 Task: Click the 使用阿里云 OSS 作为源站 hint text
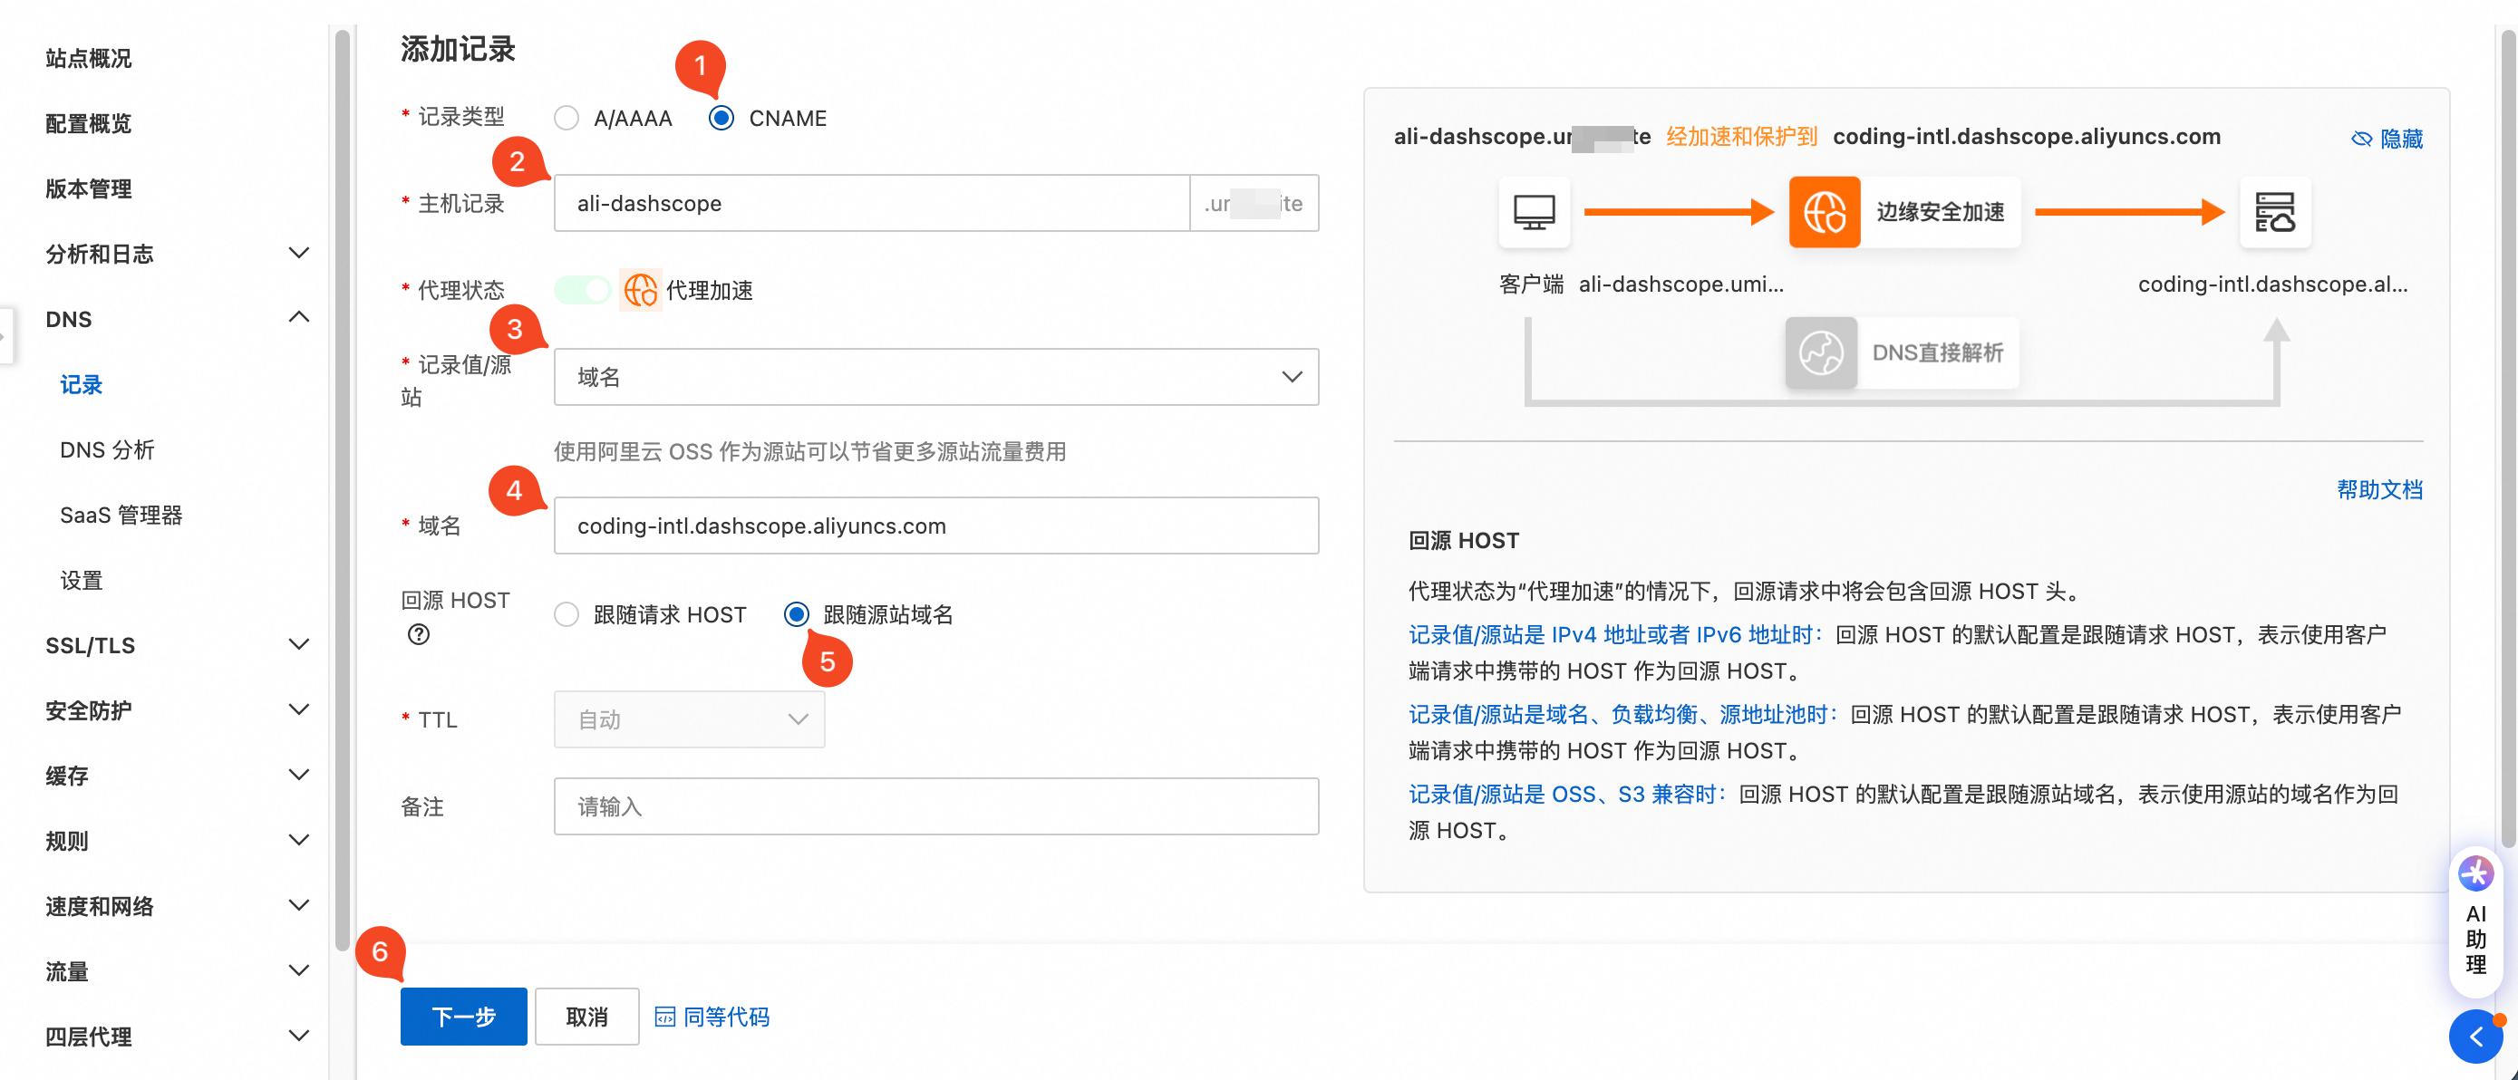pyautogui.click(x=809, y=451)
